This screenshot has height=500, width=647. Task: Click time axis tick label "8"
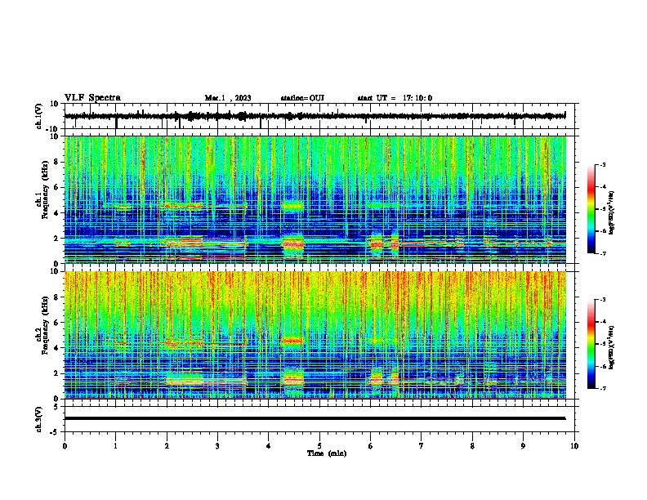point(472,446)
